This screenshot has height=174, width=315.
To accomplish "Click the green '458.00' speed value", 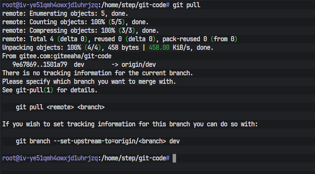I will click(x=159, y=48).
